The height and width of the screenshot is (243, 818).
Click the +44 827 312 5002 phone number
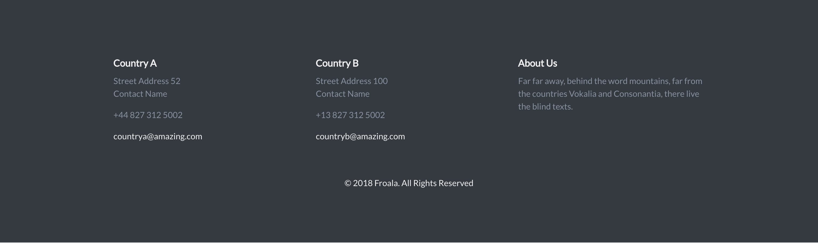148,115
